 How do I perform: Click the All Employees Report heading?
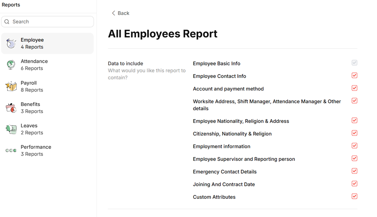[x=162, y=34]
